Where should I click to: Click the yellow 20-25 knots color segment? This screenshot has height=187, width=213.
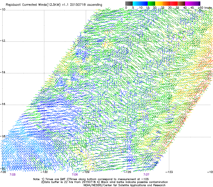pyautogui.click(x=159, y=3)
